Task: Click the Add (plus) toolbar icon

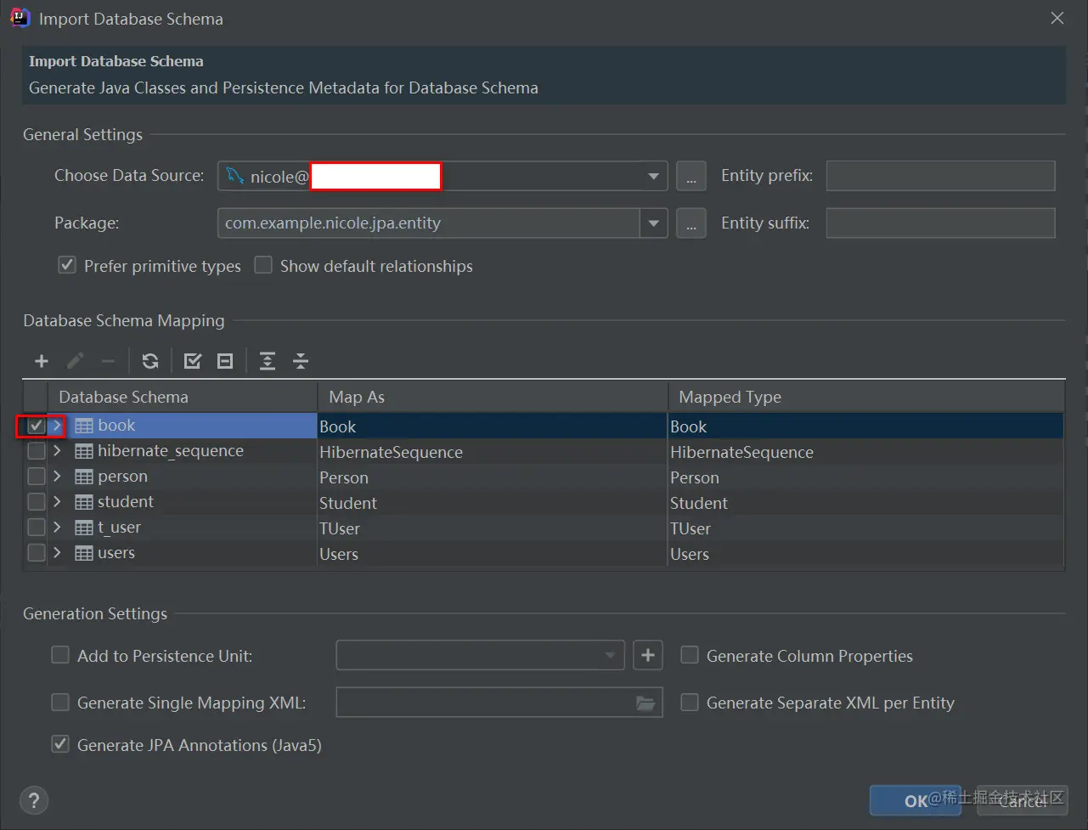Action: [x=41, y=361]
